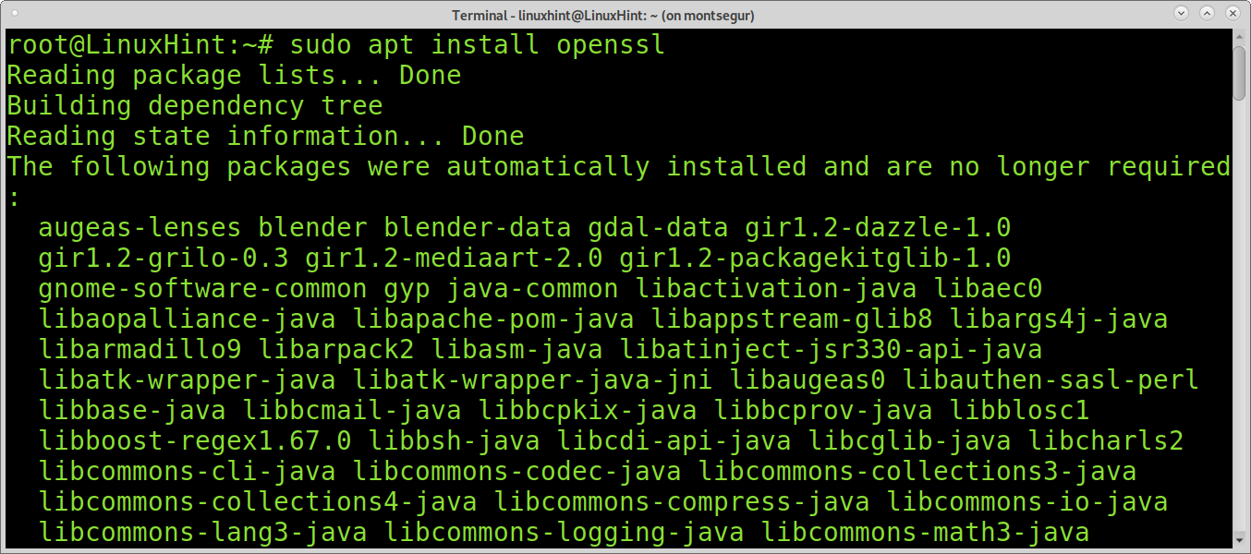The height and width of the screenshot is (554, 1251).
Task: Click package name 'libcommons-compress-java'
Action: click(682, 501)
